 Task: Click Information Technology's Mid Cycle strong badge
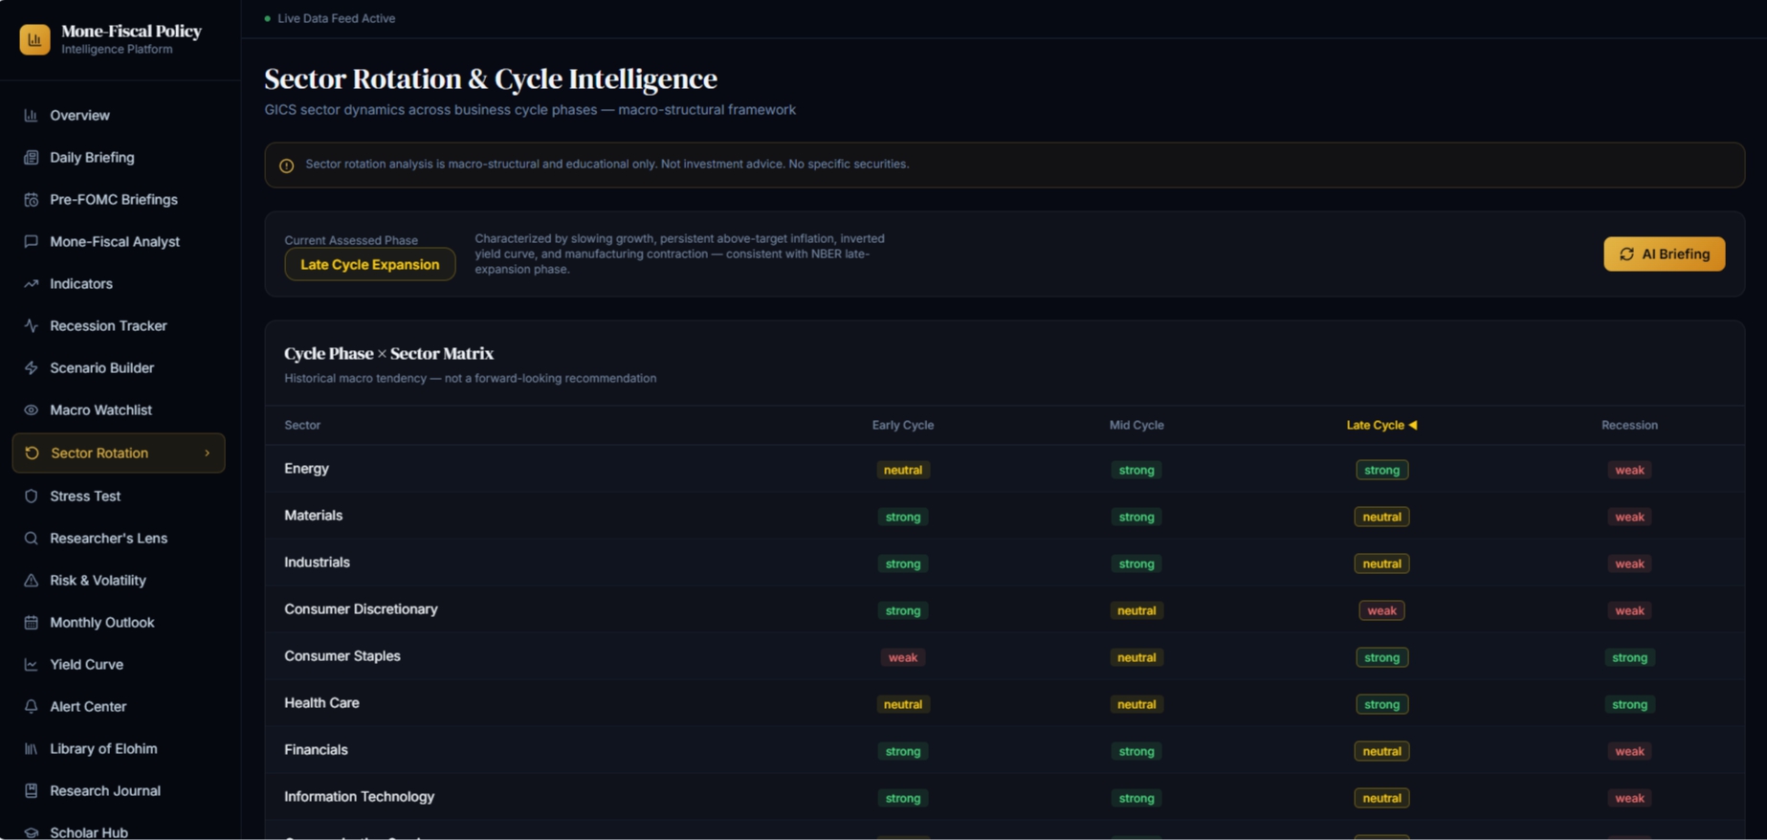point(1137,798)
